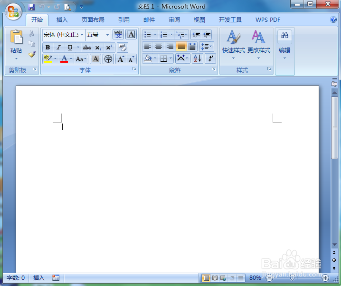Apply Distributed alignment
Image resolution: width=341 pixels, height=286 pixels.
(x=192, y=47)
